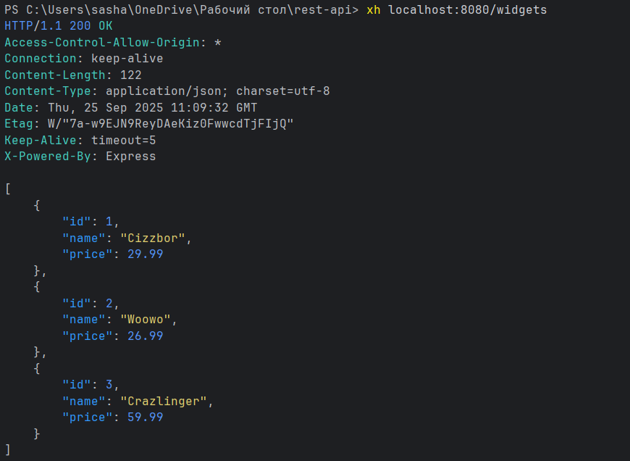Viewport: 630px width, 461px height.
Task: Click the Express X-Powered-By value
Action: click(131, 156)
